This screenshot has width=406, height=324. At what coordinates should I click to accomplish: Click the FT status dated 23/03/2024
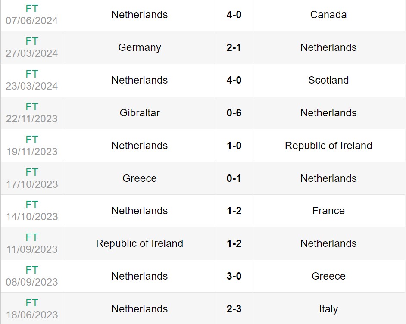[32, 74]
